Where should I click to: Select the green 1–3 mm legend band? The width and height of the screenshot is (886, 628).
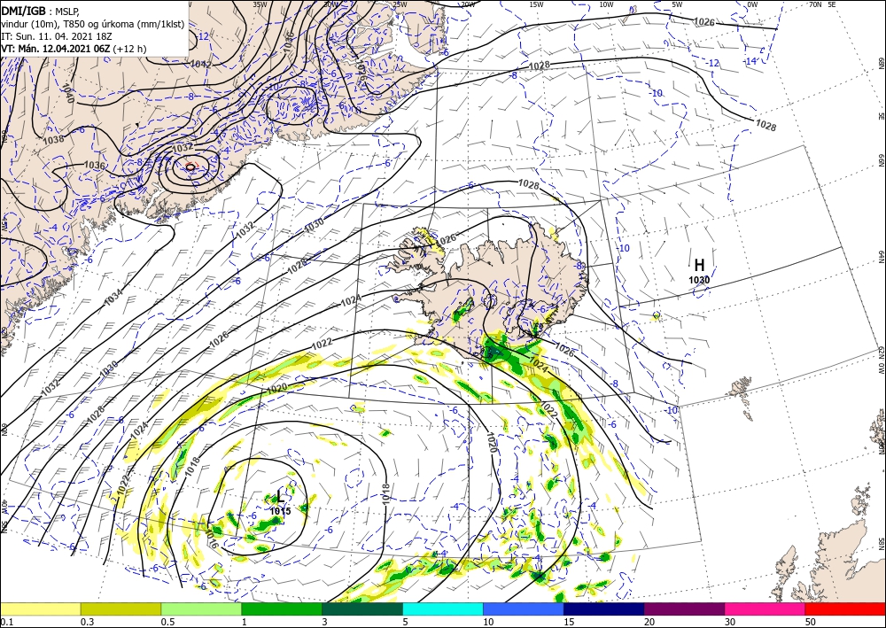(x=282, y=609)
